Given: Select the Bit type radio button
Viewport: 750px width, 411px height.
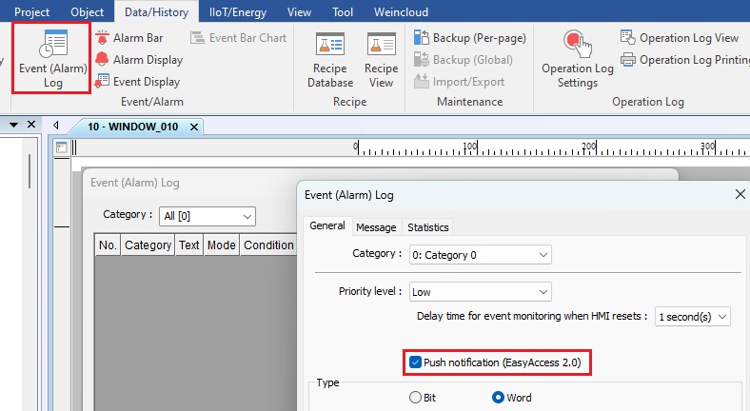Looking at the screenshot, I should pos(415,397).
